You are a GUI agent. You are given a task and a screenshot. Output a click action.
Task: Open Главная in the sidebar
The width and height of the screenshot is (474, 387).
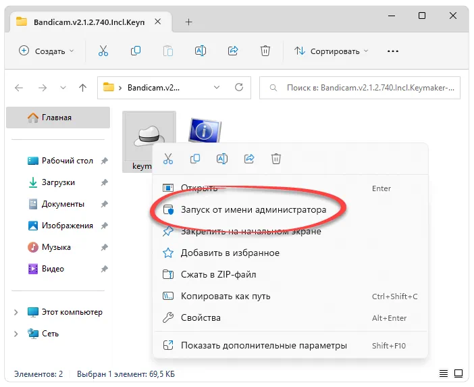click(58, 118)
